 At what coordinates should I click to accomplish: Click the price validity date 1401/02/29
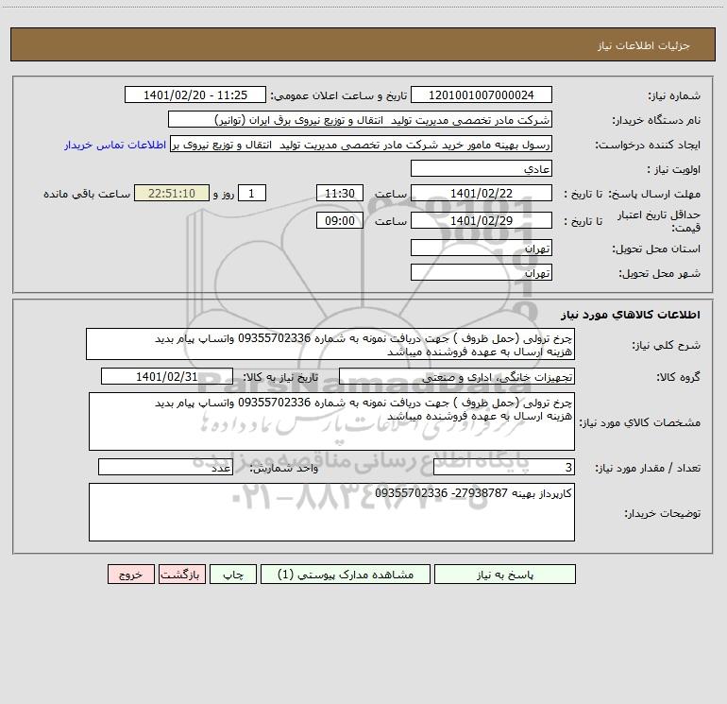click(482, 220)
